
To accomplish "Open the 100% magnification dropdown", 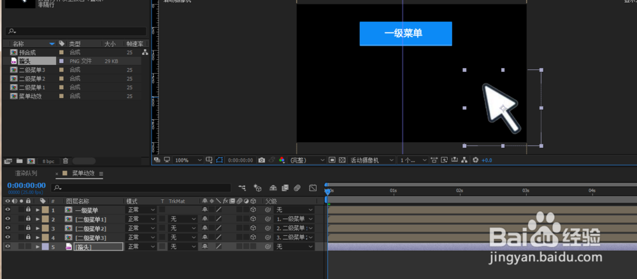I will click(189, 161).
